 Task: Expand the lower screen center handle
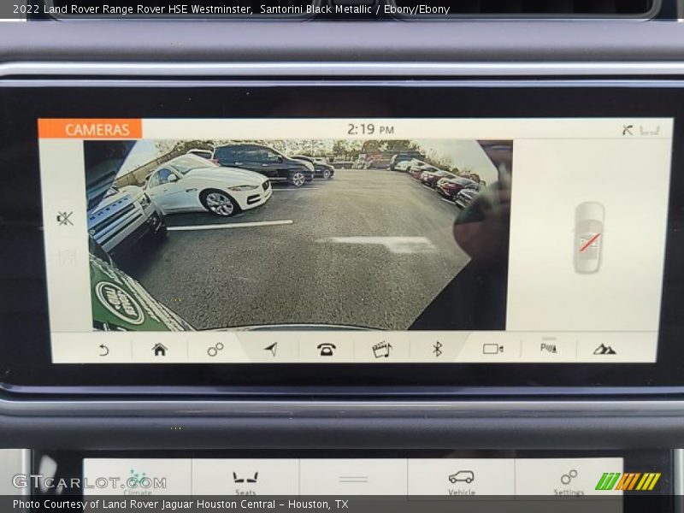click(x=353, y=480)
